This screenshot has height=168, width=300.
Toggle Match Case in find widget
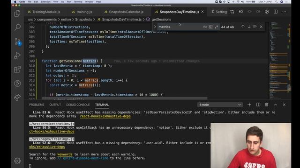205,27
